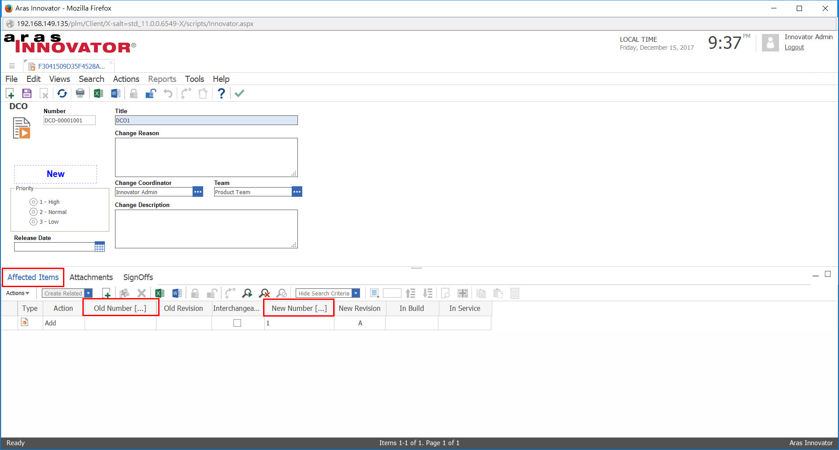Viewport: 839px width, 450px height.
Task: Open Release Date calendar picker
Action: pyautogui.click(x=100, y=247)
